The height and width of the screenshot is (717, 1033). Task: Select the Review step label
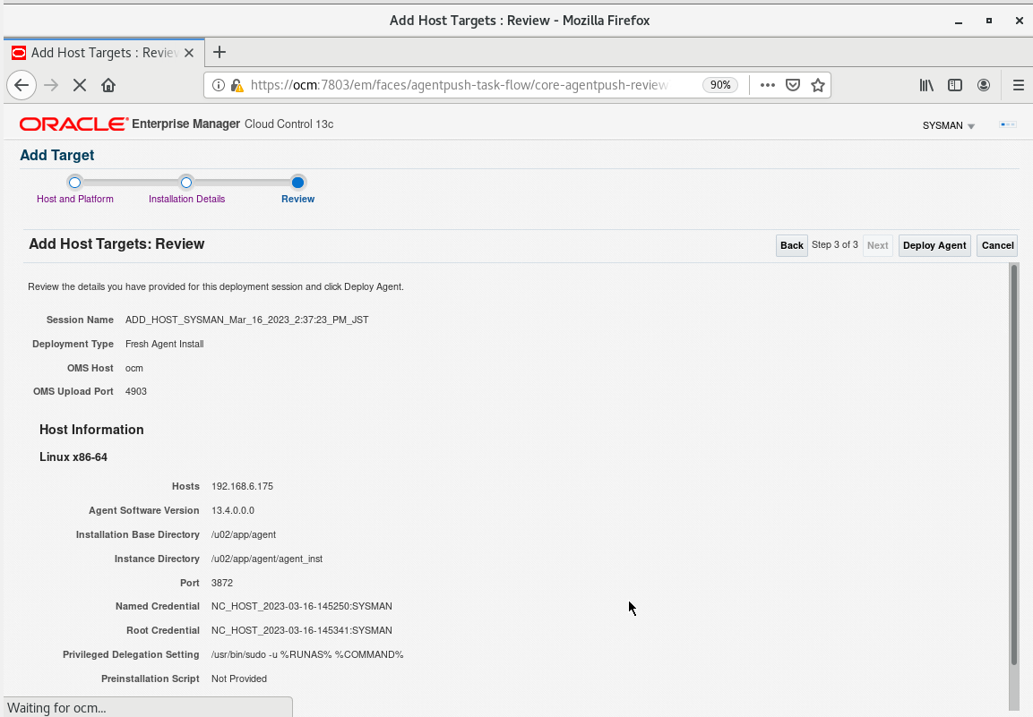(297, 199)
